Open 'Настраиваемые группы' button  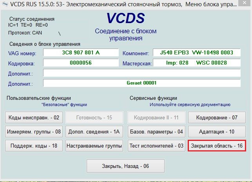94,146
